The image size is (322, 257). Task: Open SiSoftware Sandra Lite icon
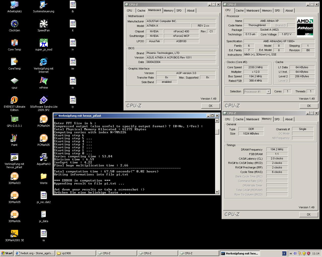tap(44, 104)
